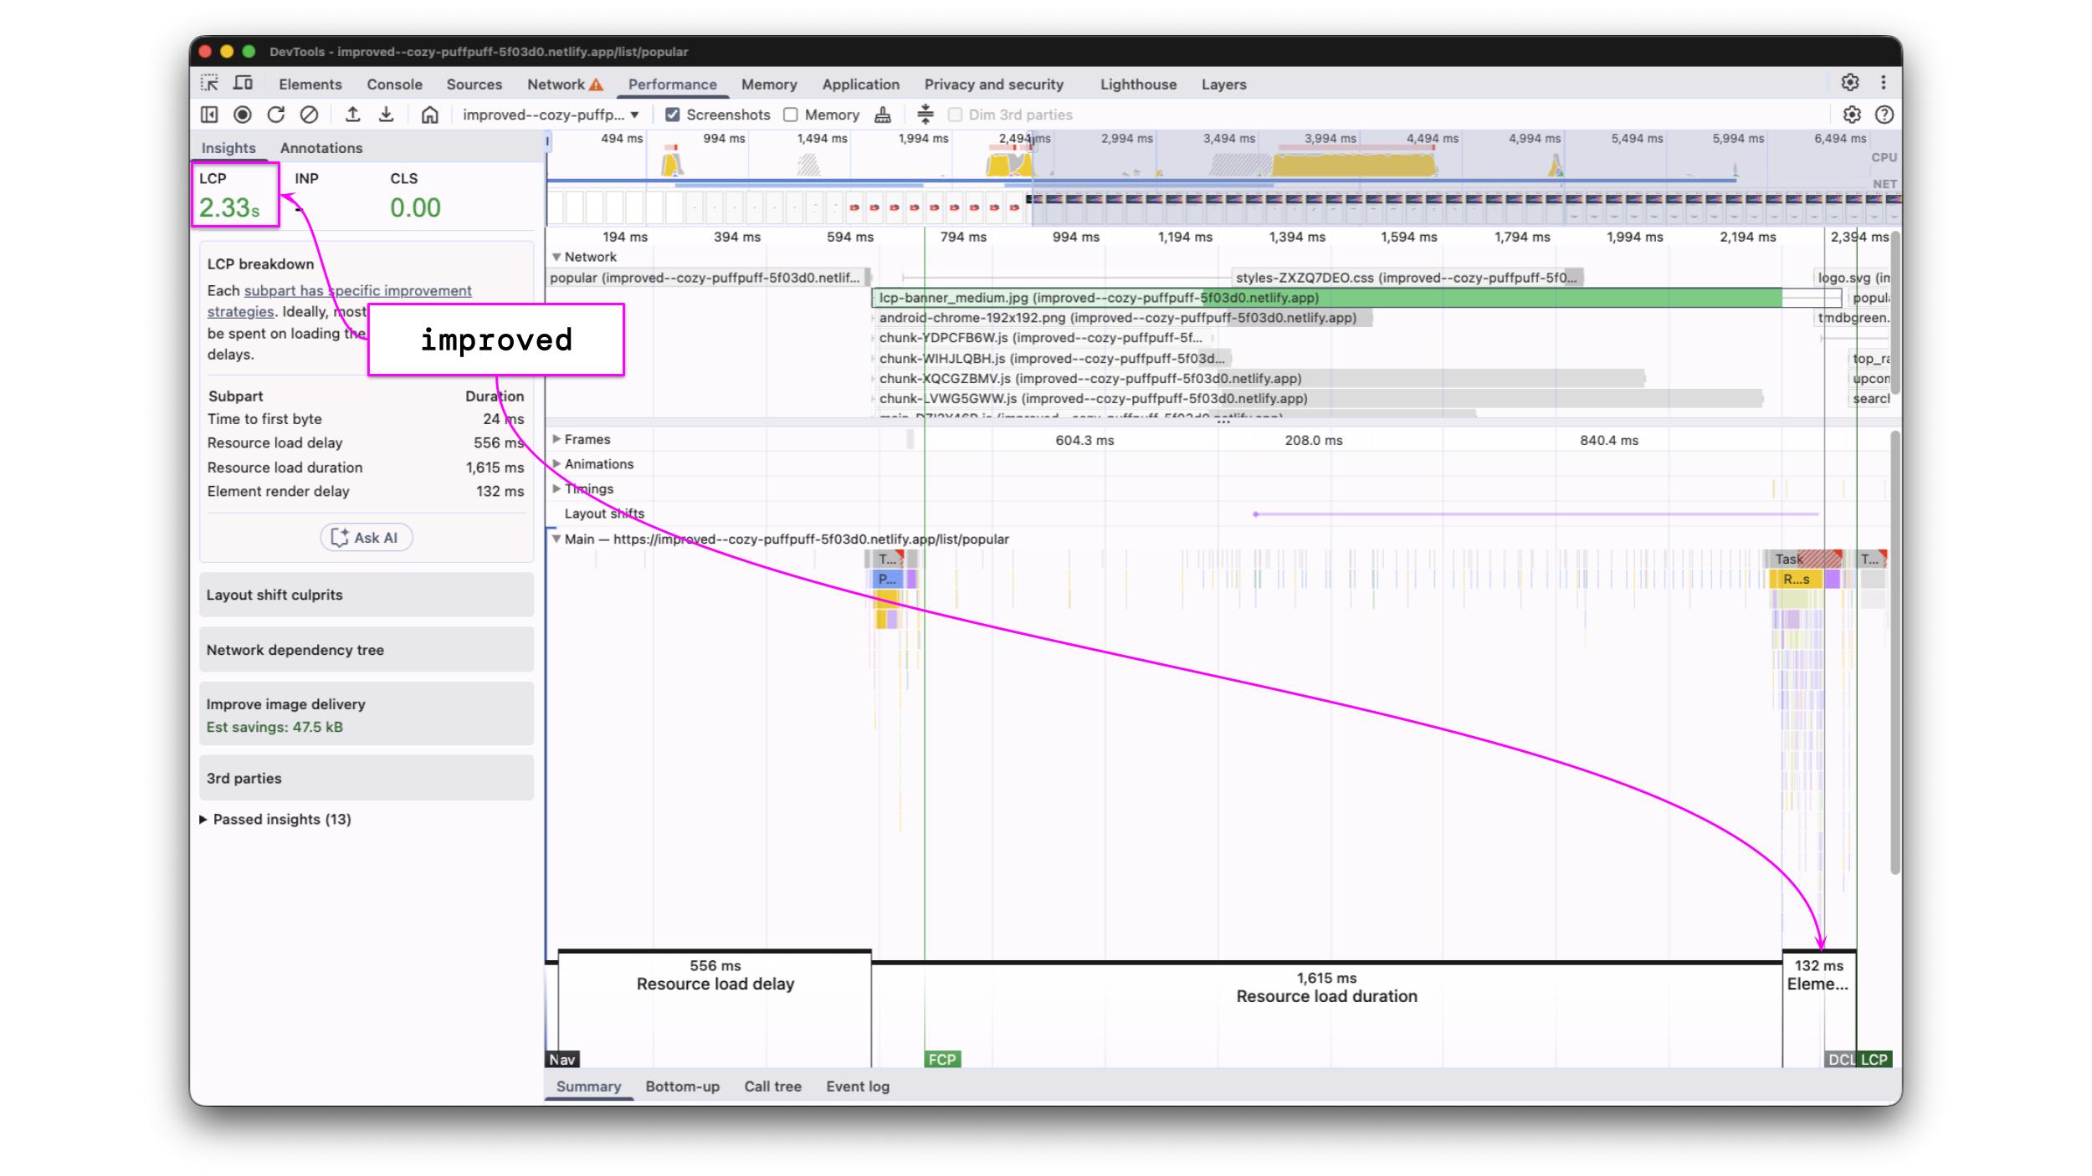Expand Passed insights (13)

click(x=281, y=819)
